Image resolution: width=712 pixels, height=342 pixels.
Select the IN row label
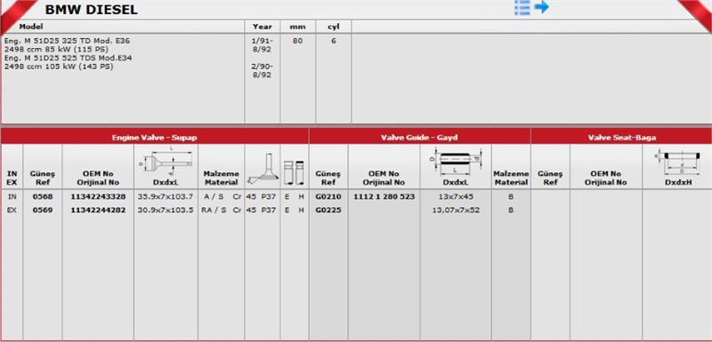tap(12, 196)
